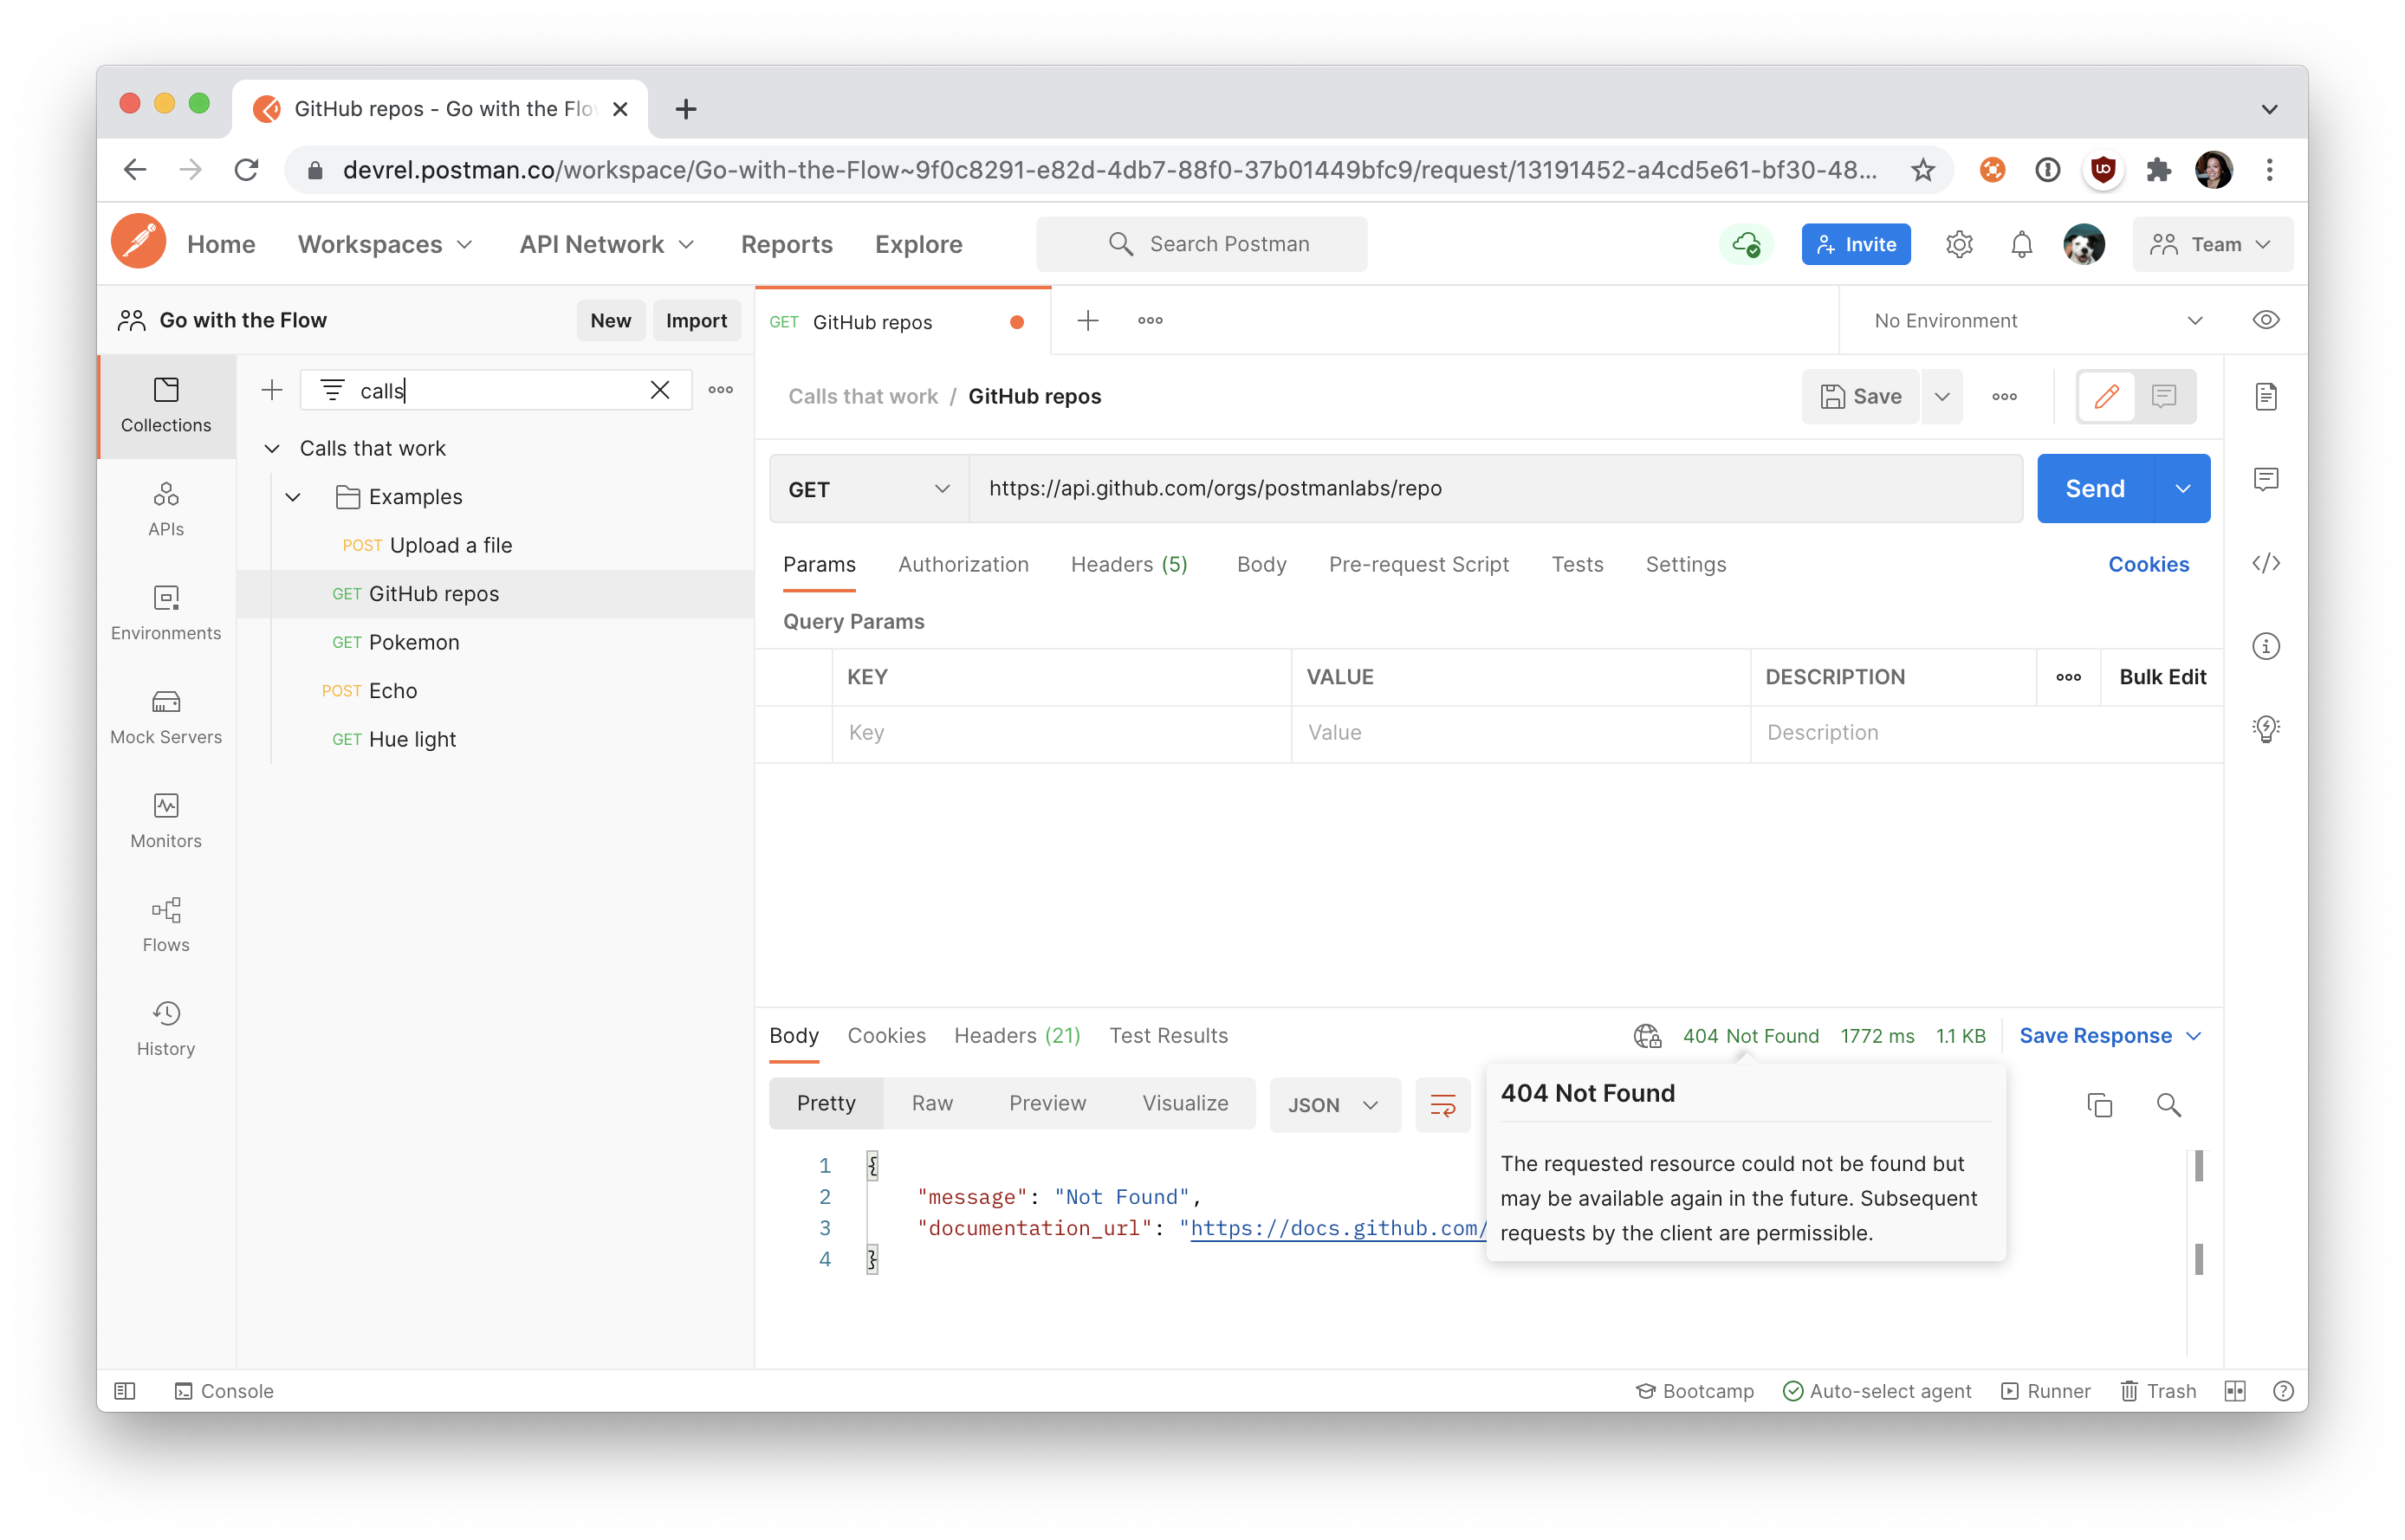Switch to the Authorization tab
2405x1540 pixels.
[x=963, y=564]
